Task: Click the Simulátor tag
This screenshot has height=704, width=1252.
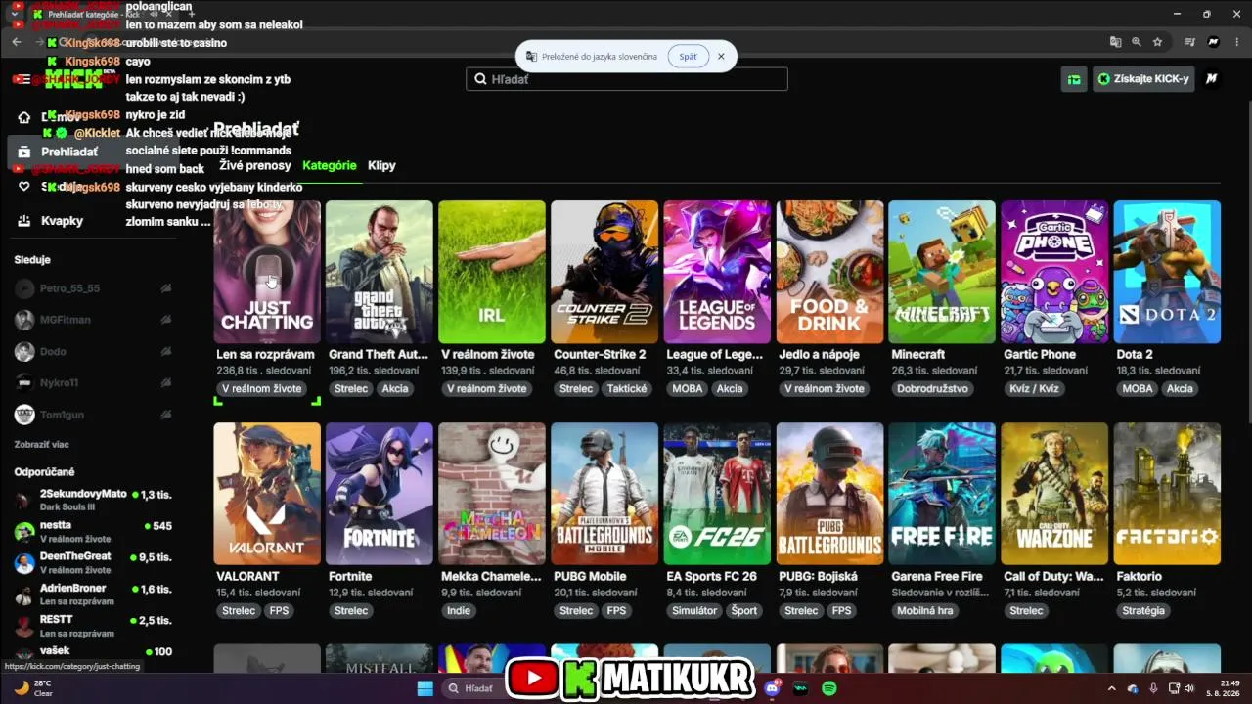Action: (694, 610)
